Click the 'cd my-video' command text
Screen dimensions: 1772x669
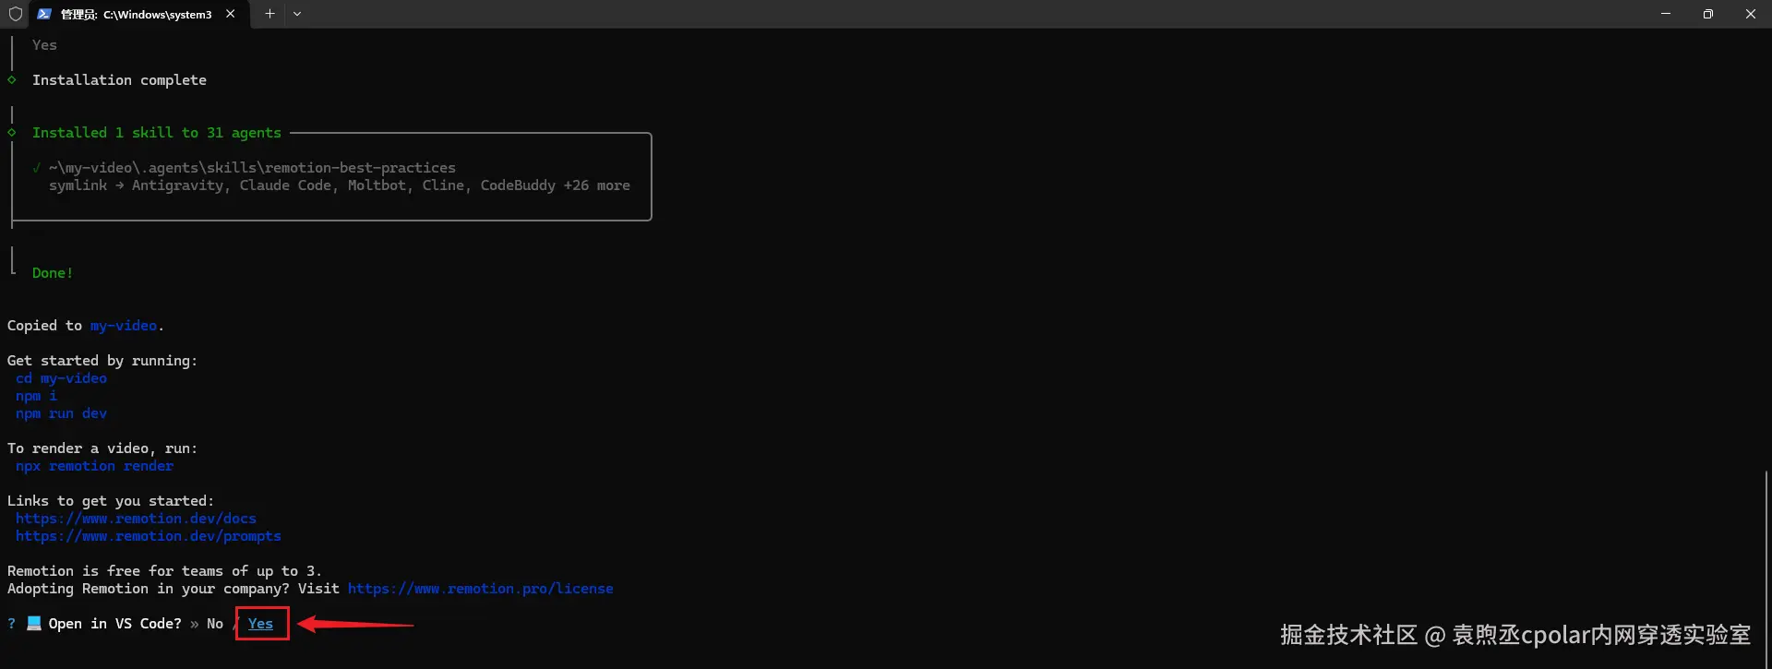[x=61, y=378]
